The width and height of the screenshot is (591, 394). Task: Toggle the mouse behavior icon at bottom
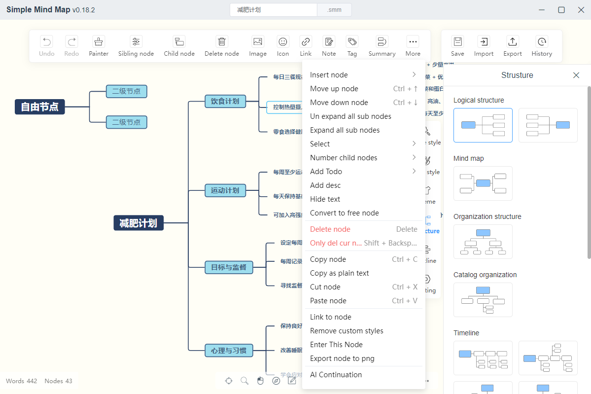click(260, 381)
